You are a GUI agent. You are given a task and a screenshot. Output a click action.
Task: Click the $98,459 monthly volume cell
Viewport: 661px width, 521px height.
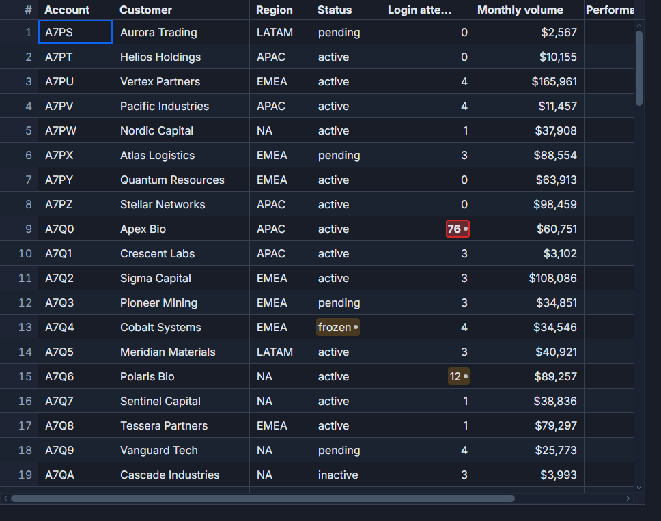(x=529, y=204)
